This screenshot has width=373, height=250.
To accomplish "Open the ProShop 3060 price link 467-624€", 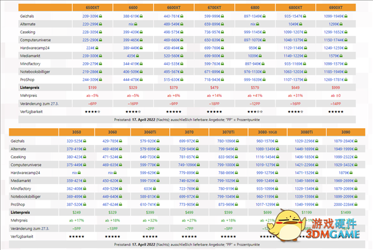I will [x=111, y=205].
